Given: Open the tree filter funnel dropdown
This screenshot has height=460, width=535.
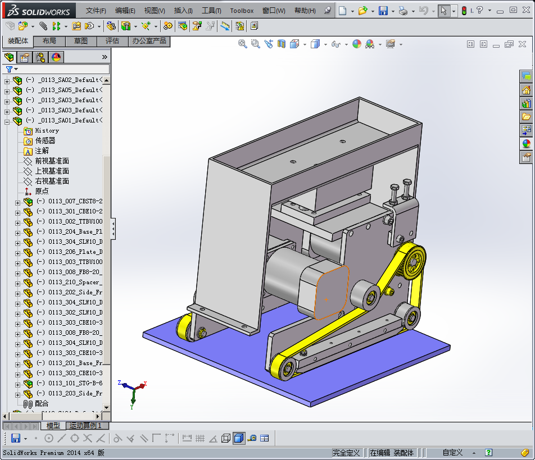Looking at the screenshot, I should pyautogui.click(x=11, y=69).
